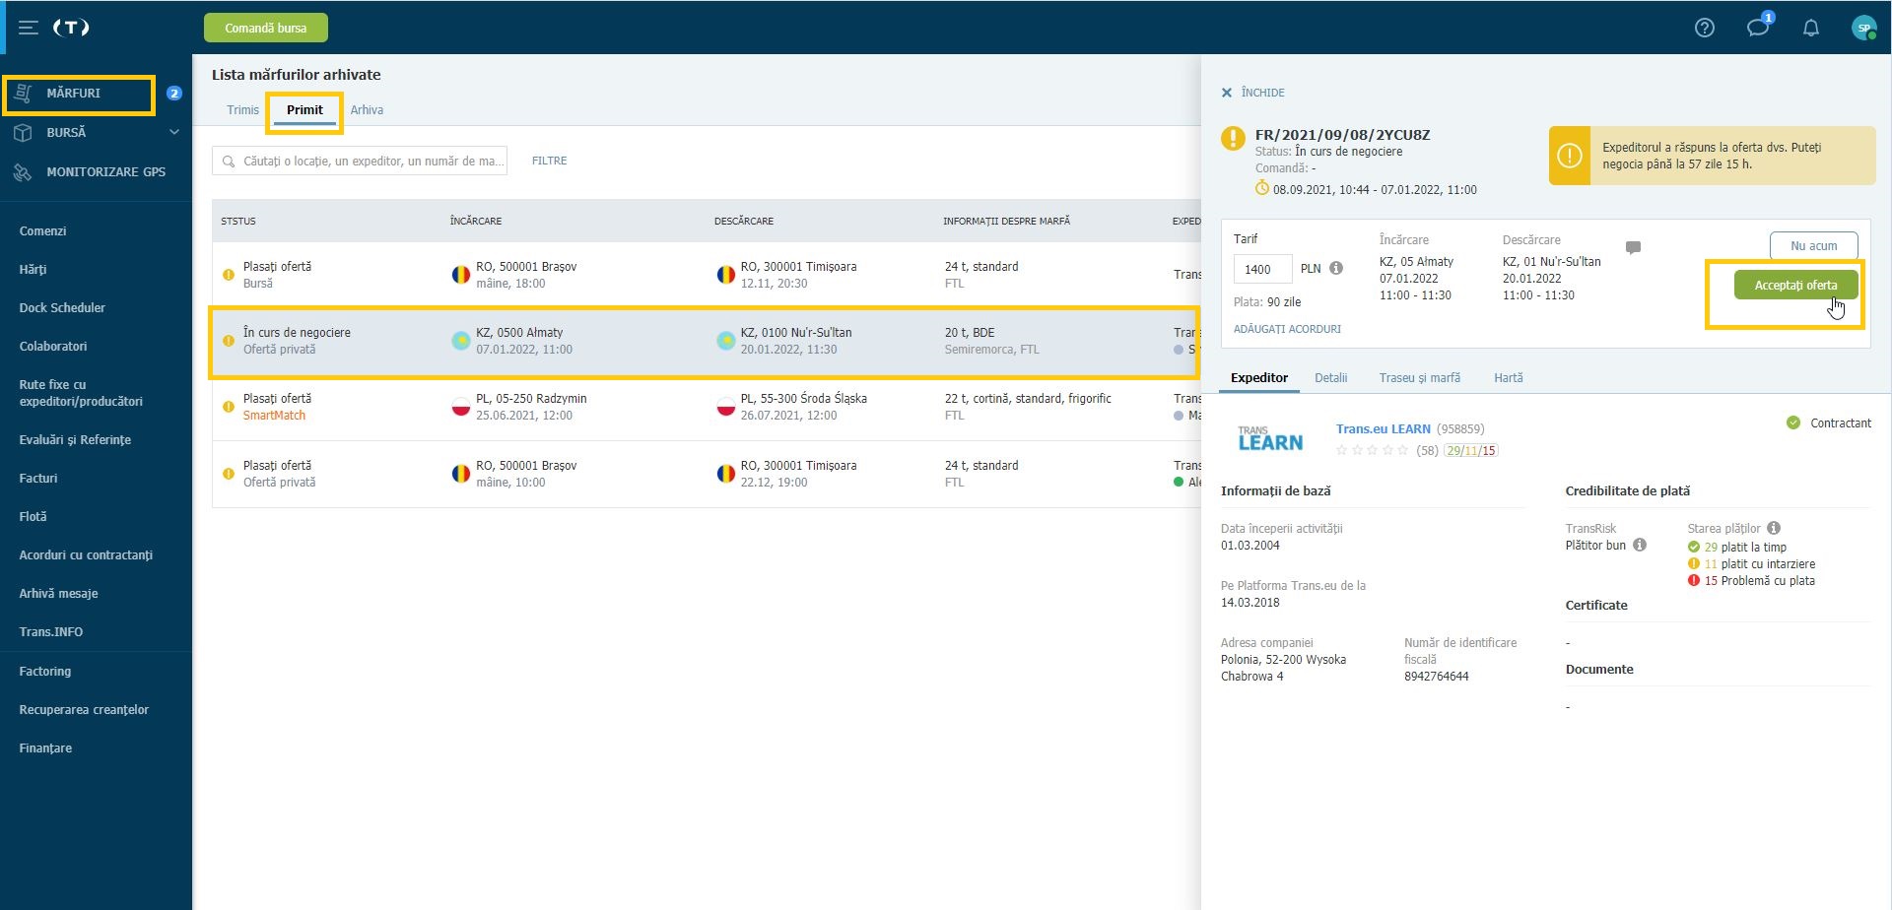Open Acorduri cu contractanți
This screenshot has height=910, width=1892.
coord(86,555)
